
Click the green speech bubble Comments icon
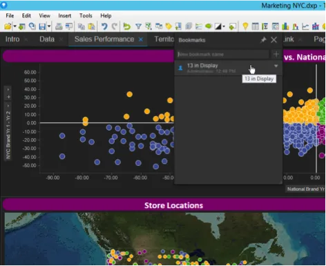tap(209, 26)
